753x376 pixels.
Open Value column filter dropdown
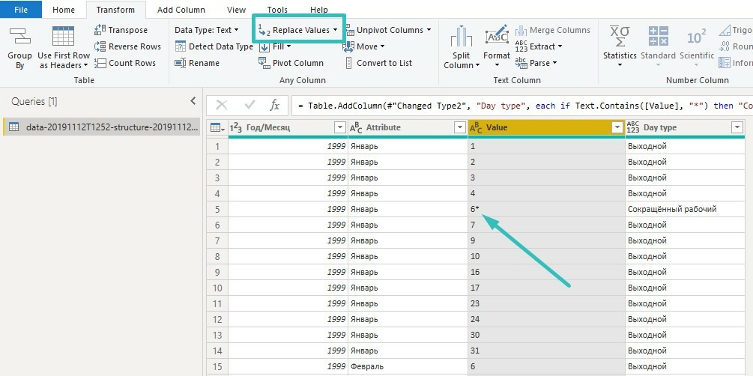pos(617,127)
